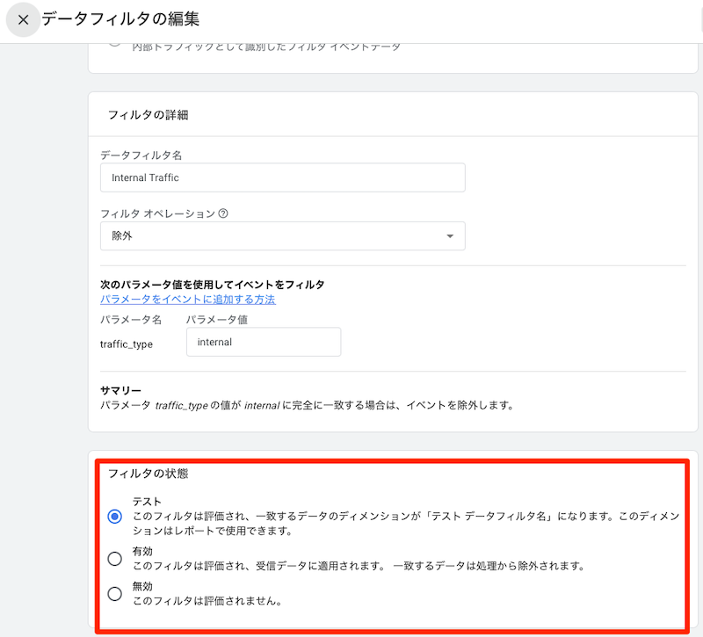Select the 無効 radio button
Image resolution: width=703 pixels, height=637 pixels.
[114, 594]
